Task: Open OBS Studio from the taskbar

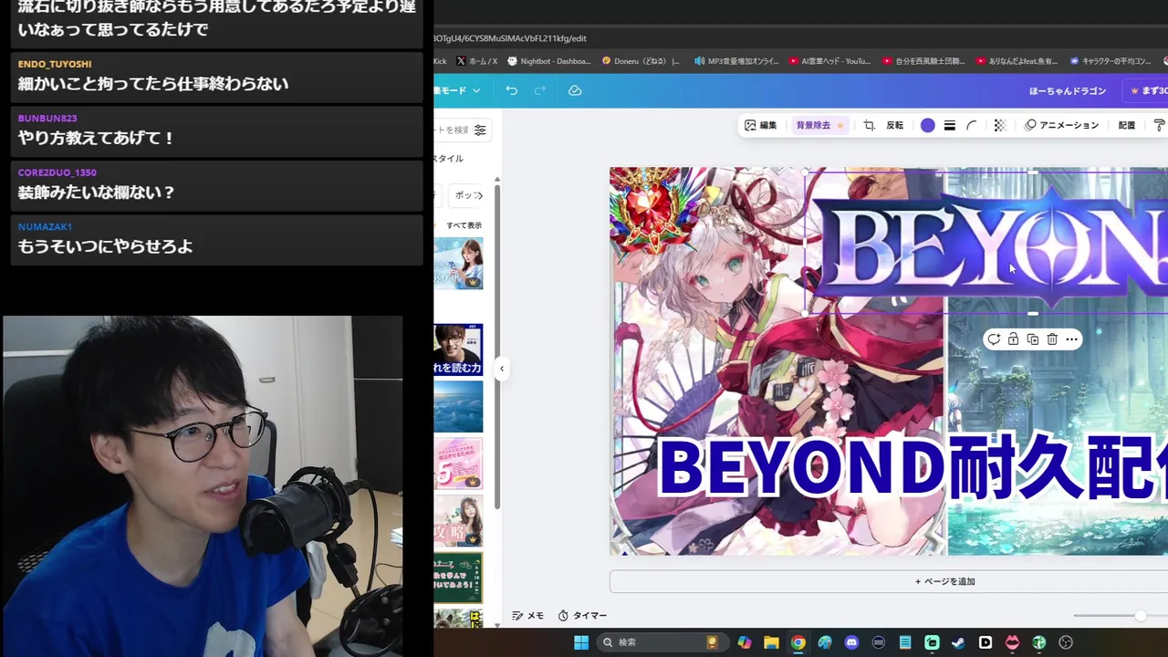Action: [1065, 642]
